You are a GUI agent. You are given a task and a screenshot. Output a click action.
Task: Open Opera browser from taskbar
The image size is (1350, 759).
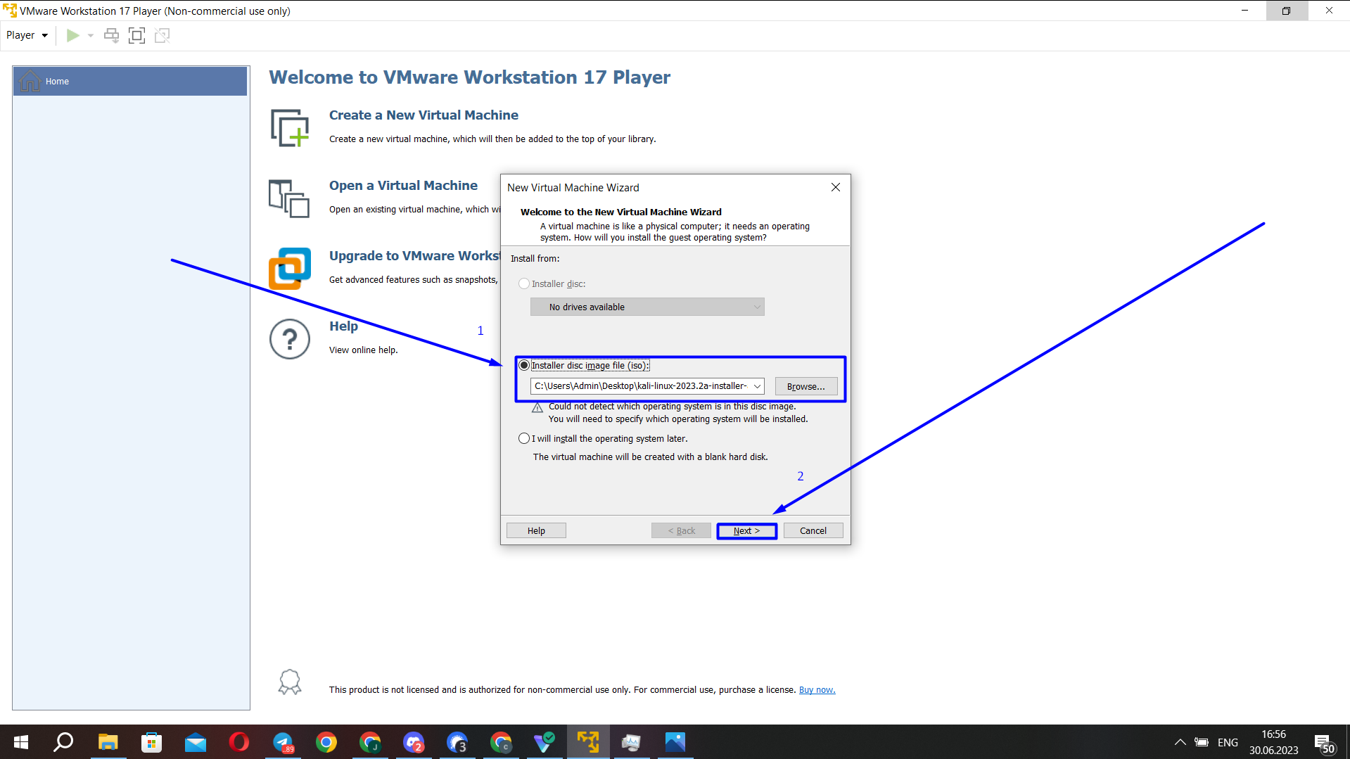238,742
